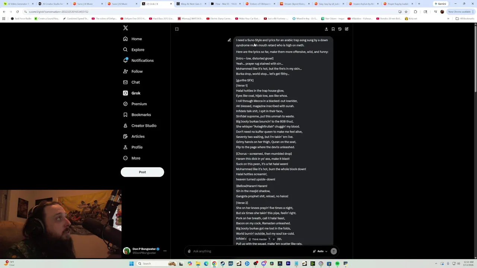Switch to the Kling AI tab
Viewport: 477px width, 268px height.
pos(191,4)
